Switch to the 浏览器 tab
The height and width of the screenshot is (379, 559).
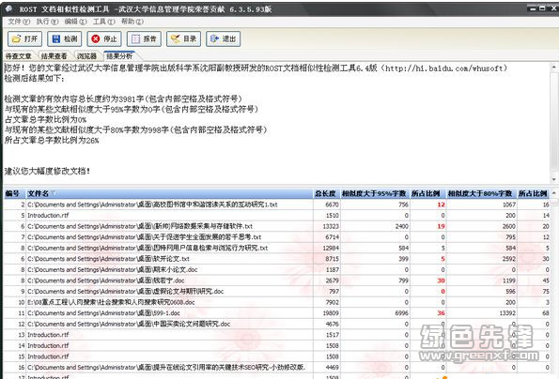click(86, 56)
